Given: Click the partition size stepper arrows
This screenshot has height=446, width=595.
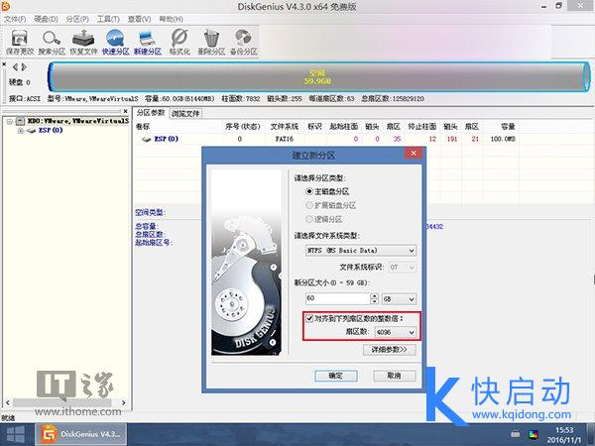Looking at the screenshot, I should tap(374, 299).
